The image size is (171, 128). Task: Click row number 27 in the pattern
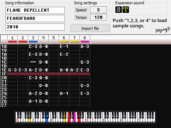pyautogui.click(x=4, y=105)
